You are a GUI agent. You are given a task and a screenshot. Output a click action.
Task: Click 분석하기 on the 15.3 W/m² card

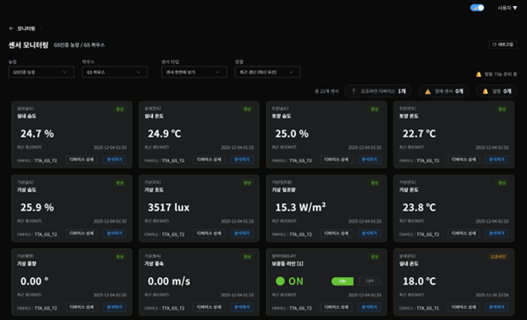click(x=370, y=233)
